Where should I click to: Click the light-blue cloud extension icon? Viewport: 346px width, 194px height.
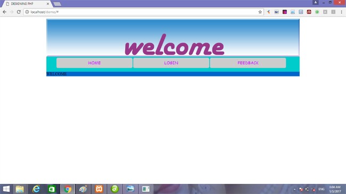[293, 12]
